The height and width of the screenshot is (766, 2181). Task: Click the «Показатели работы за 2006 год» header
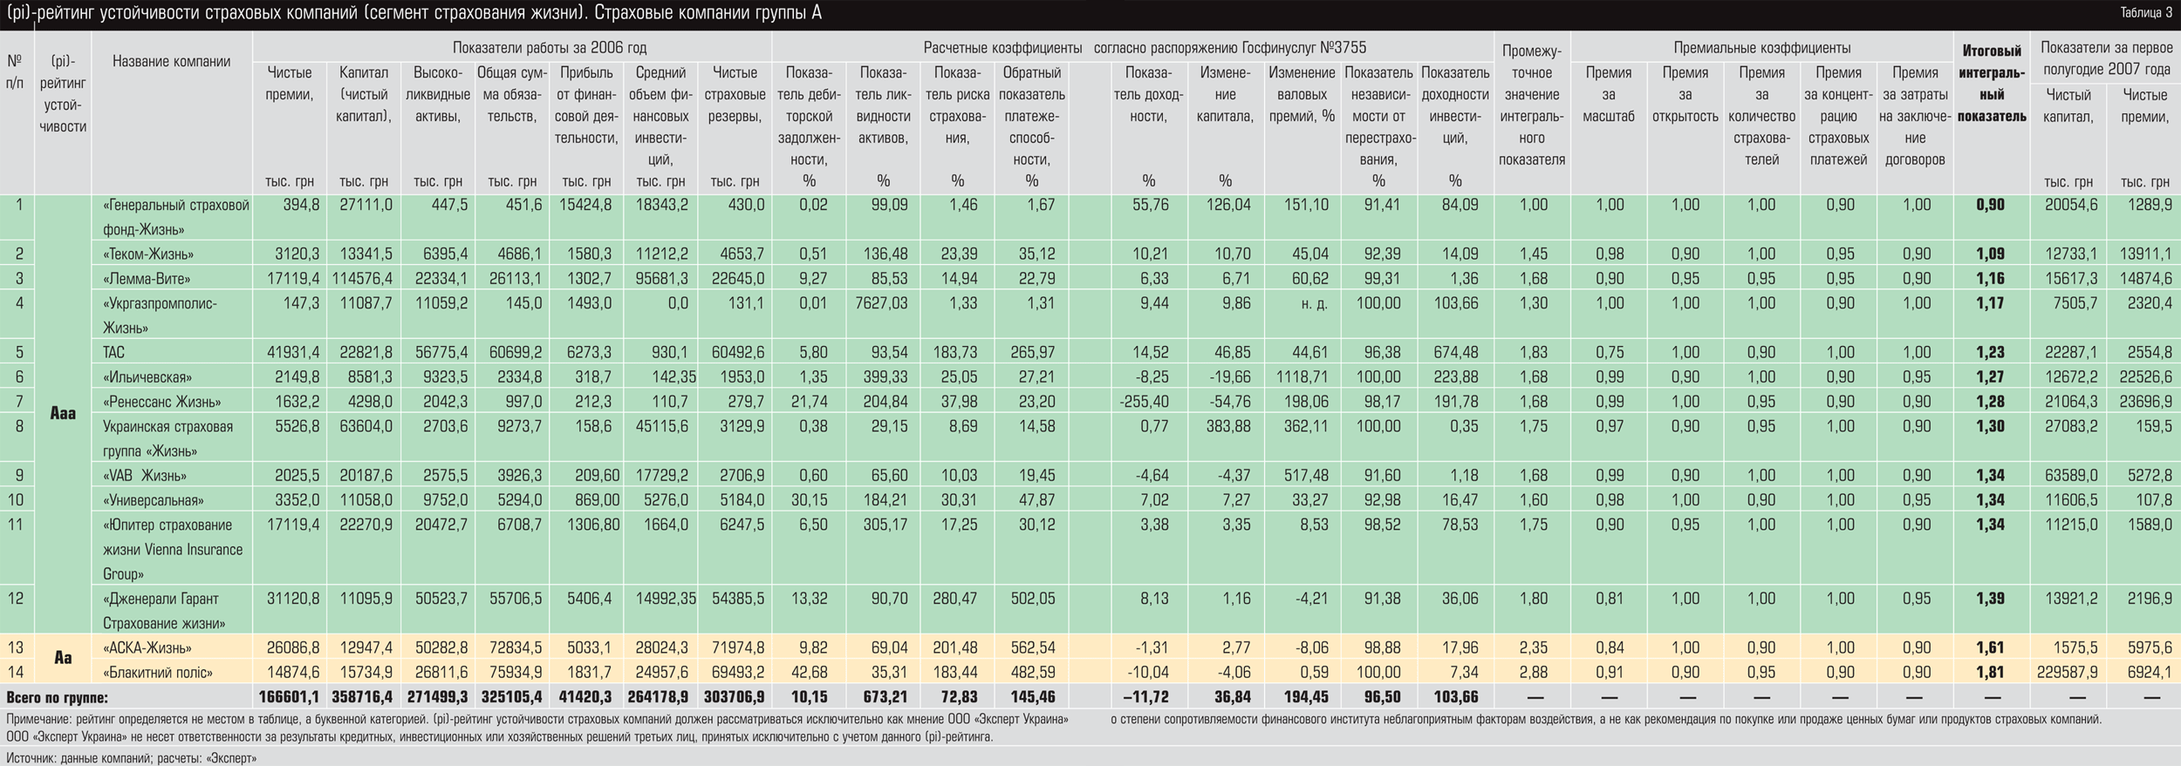tap(549, 48)
